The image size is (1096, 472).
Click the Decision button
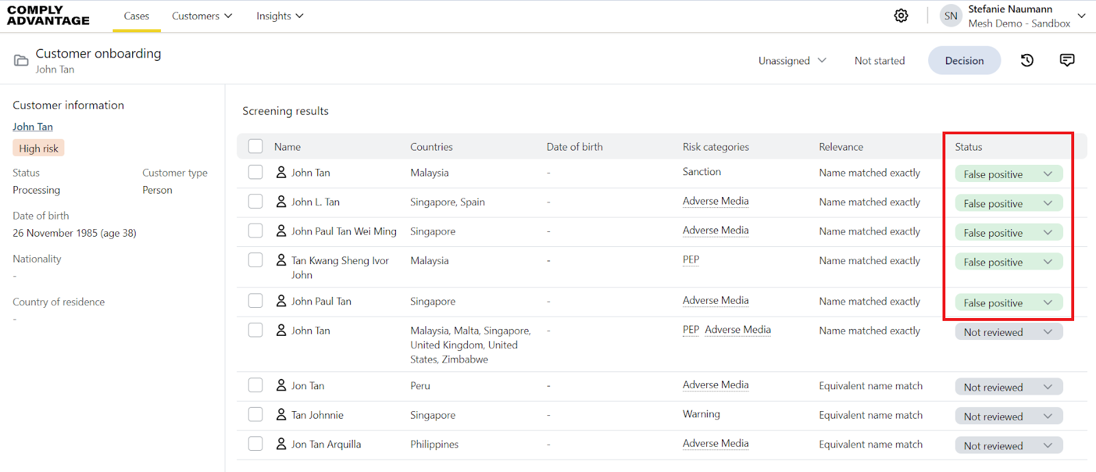pos(964,61)
